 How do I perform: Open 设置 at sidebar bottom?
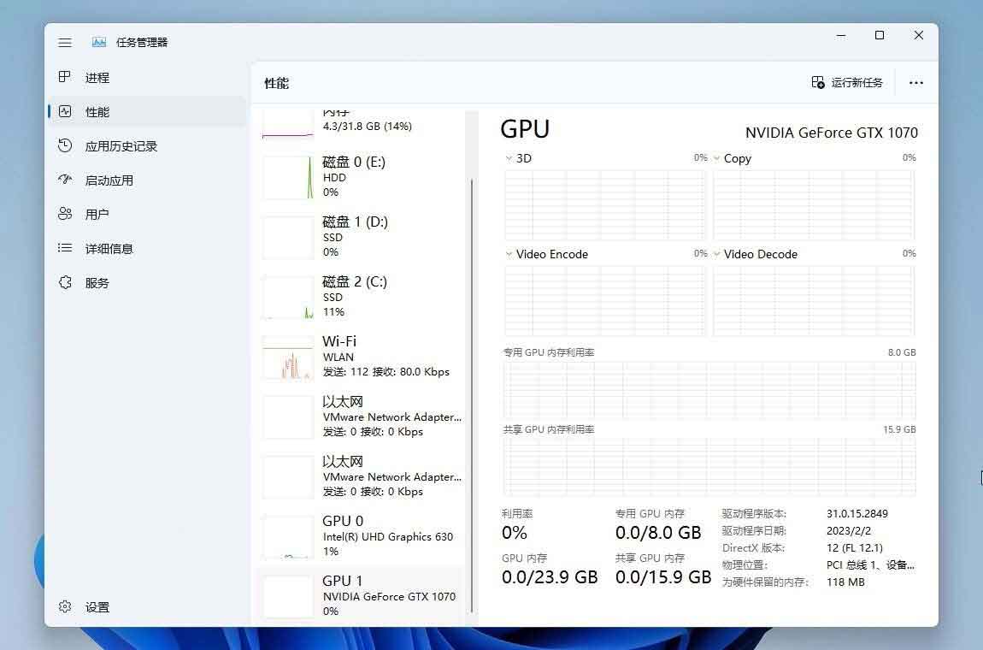click(147, 606)
